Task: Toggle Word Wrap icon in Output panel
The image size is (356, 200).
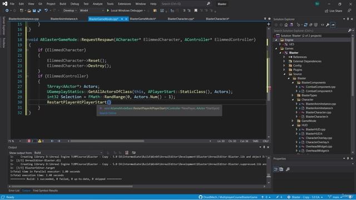Action: 133,153
